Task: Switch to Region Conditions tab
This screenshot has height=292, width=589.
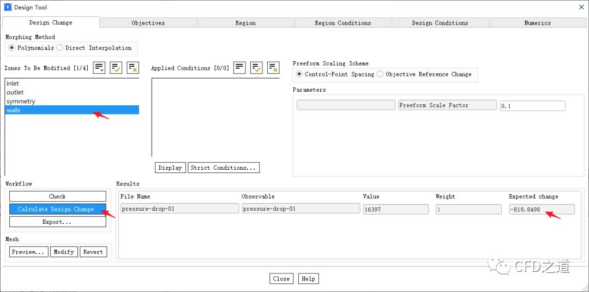Action: pyautogui.click(x=343, y=23)
